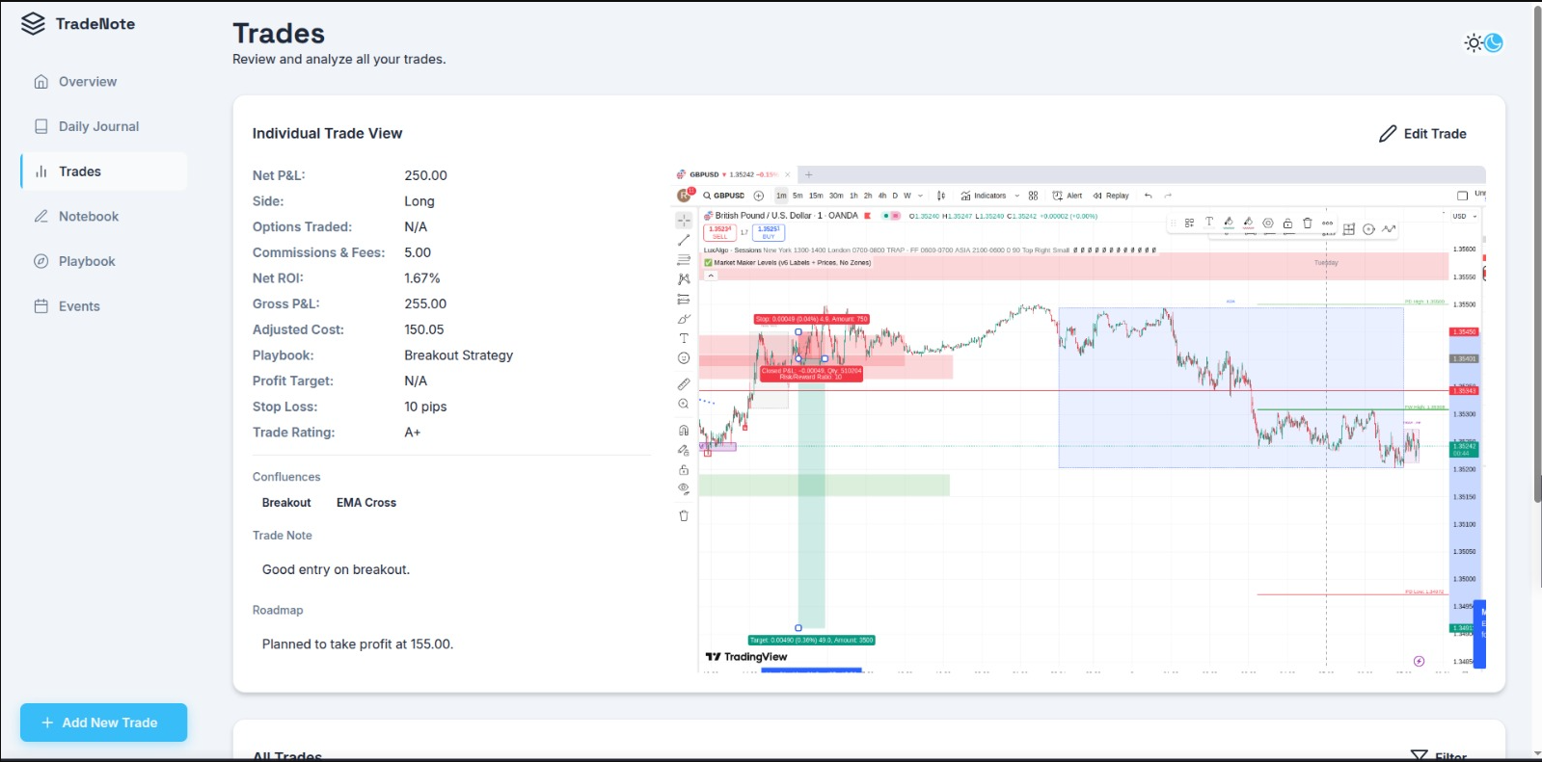Click the blue BUY price button

769,232
